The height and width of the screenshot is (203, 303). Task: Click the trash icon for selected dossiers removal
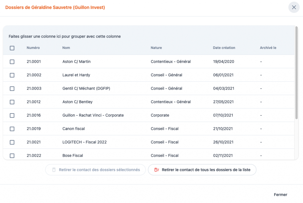[x=54, y=170]
